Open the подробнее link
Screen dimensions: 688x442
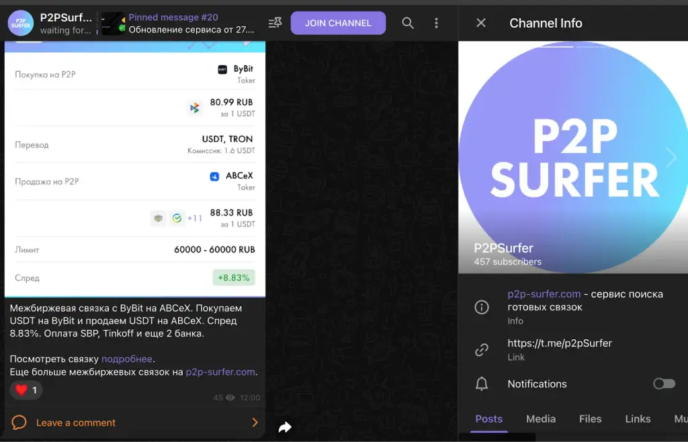click(x=127, y=359)
